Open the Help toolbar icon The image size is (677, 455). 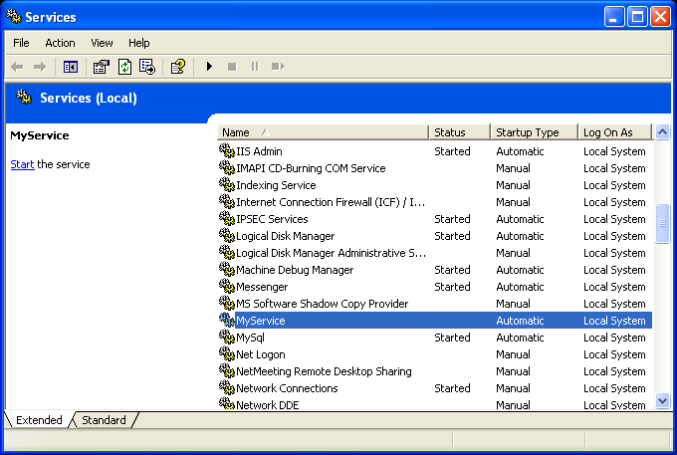pyautogui.click(x=178, y=67)
